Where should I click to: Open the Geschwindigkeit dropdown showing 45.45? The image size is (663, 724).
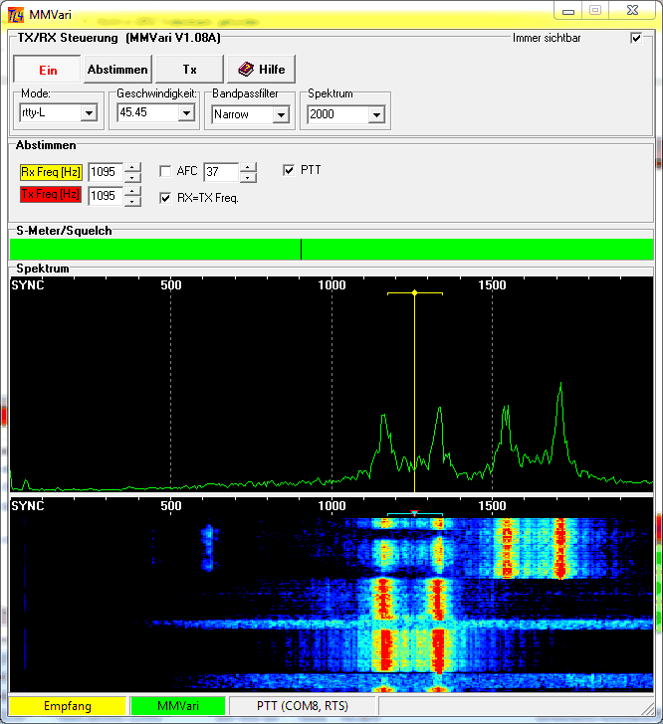(186, 112)
